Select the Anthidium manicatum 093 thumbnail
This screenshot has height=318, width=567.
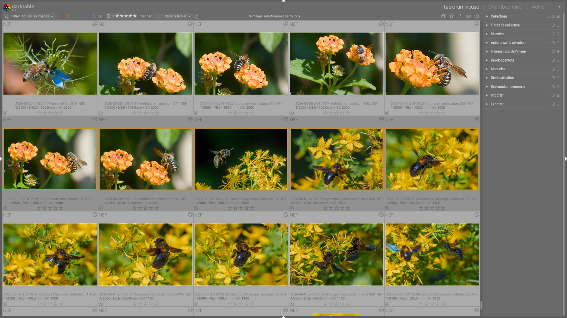[146, 159]
